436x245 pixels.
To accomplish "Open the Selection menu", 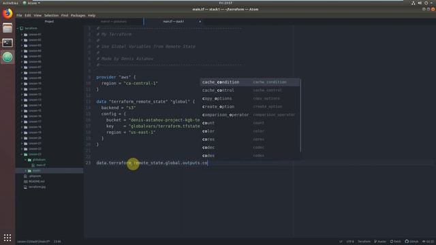I will click(52, 16).
